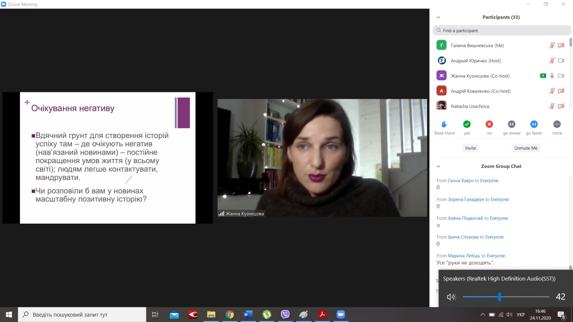Open the more reactions icon

click(x=557, y=124)
